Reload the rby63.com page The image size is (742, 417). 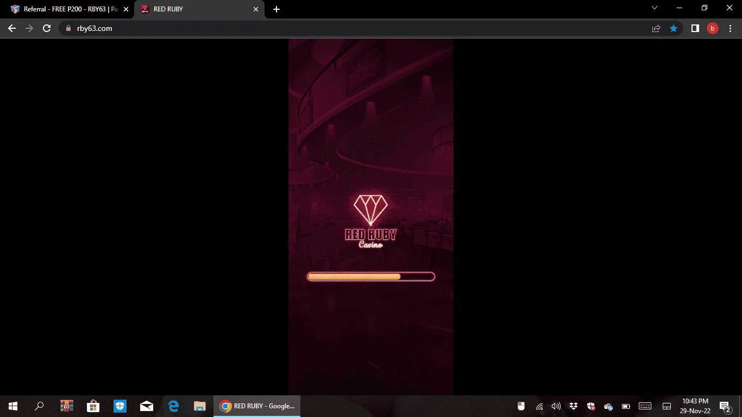[x=47, y=28]
